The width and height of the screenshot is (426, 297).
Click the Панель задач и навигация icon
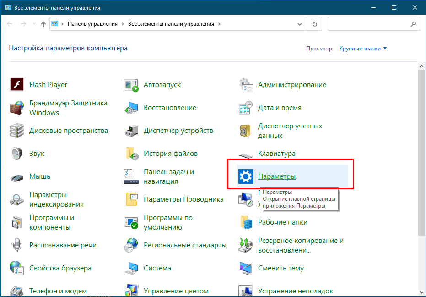click(131, 176)
